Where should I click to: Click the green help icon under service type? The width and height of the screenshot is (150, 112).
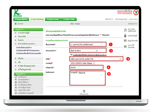pos(71,55)
